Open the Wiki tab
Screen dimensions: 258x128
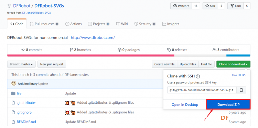tap(122, 24)
